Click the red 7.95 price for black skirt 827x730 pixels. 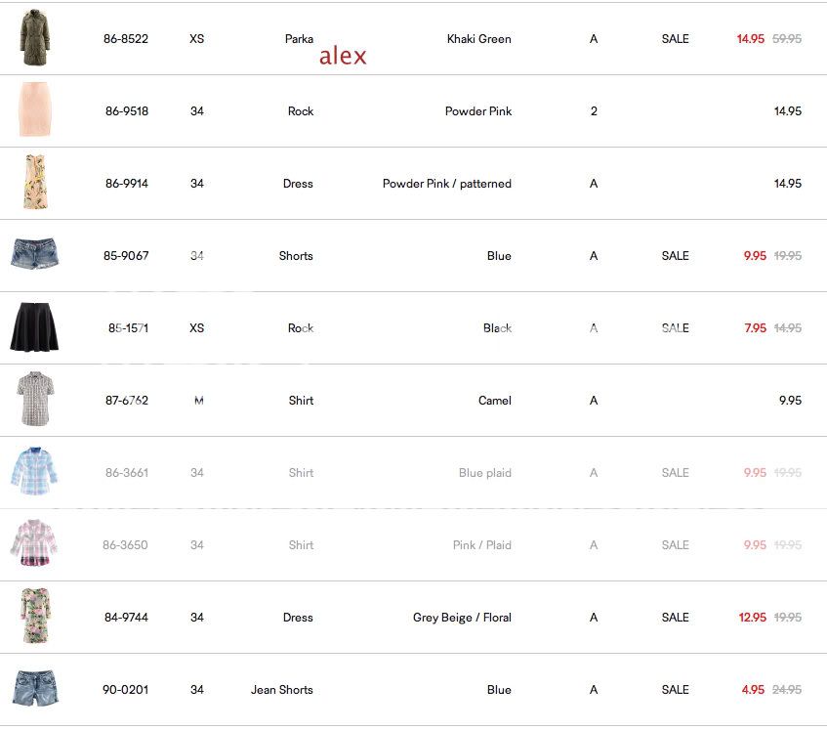tap(755, 328)
